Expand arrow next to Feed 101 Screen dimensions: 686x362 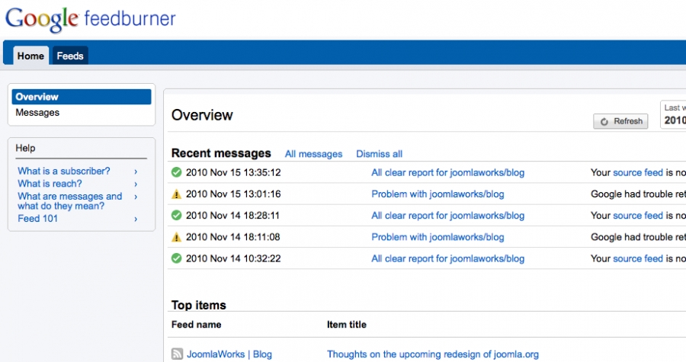pyautogui.click(x=136, y=219)
